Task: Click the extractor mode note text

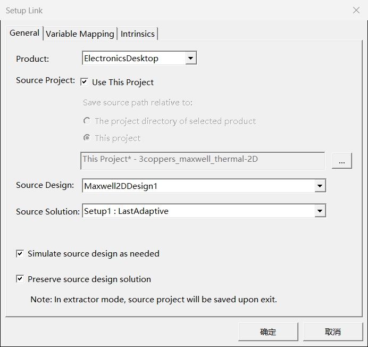Action: pos(154,300)
